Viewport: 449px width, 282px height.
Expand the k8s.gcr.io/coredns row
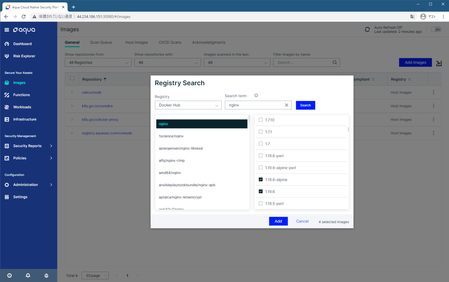(x=72, y=106)
